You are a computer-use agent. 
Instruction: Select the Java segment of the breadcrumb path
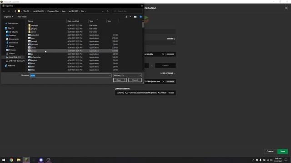[x=64, y=11]
